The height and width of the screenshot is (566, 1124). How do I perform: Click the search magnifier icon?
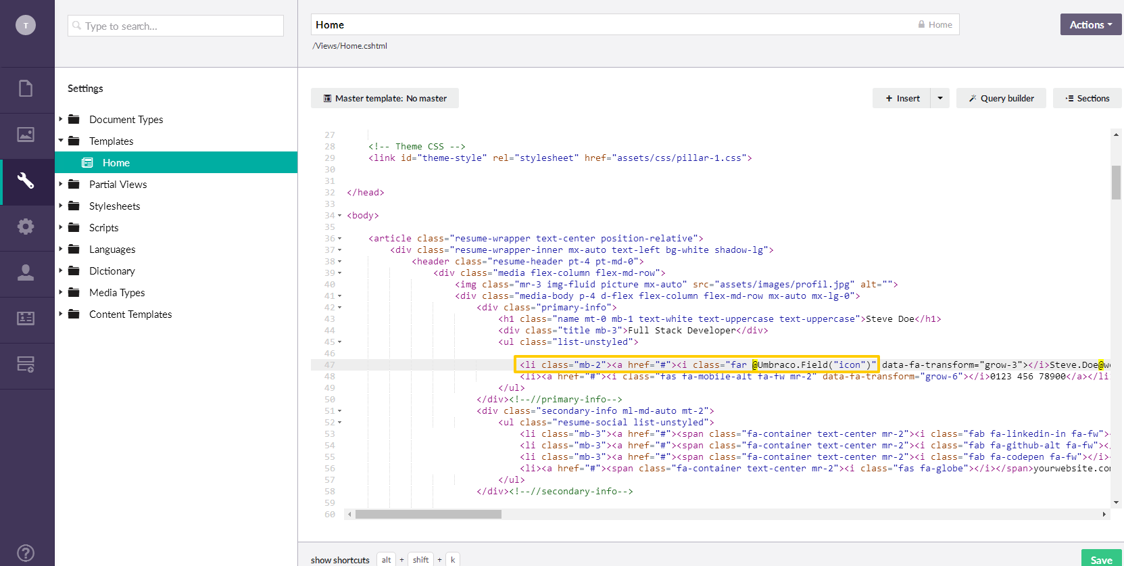(x=77, y=26)
